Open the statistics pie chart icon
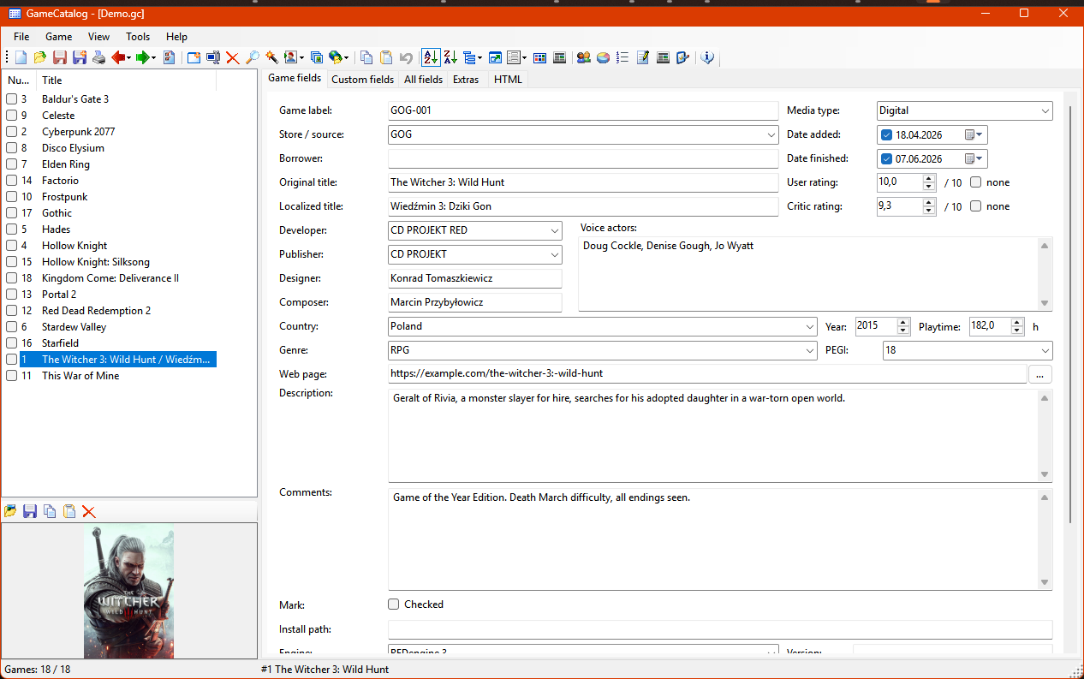The height and width of the screenshot is (679, 1084). [x=603, y=57]
